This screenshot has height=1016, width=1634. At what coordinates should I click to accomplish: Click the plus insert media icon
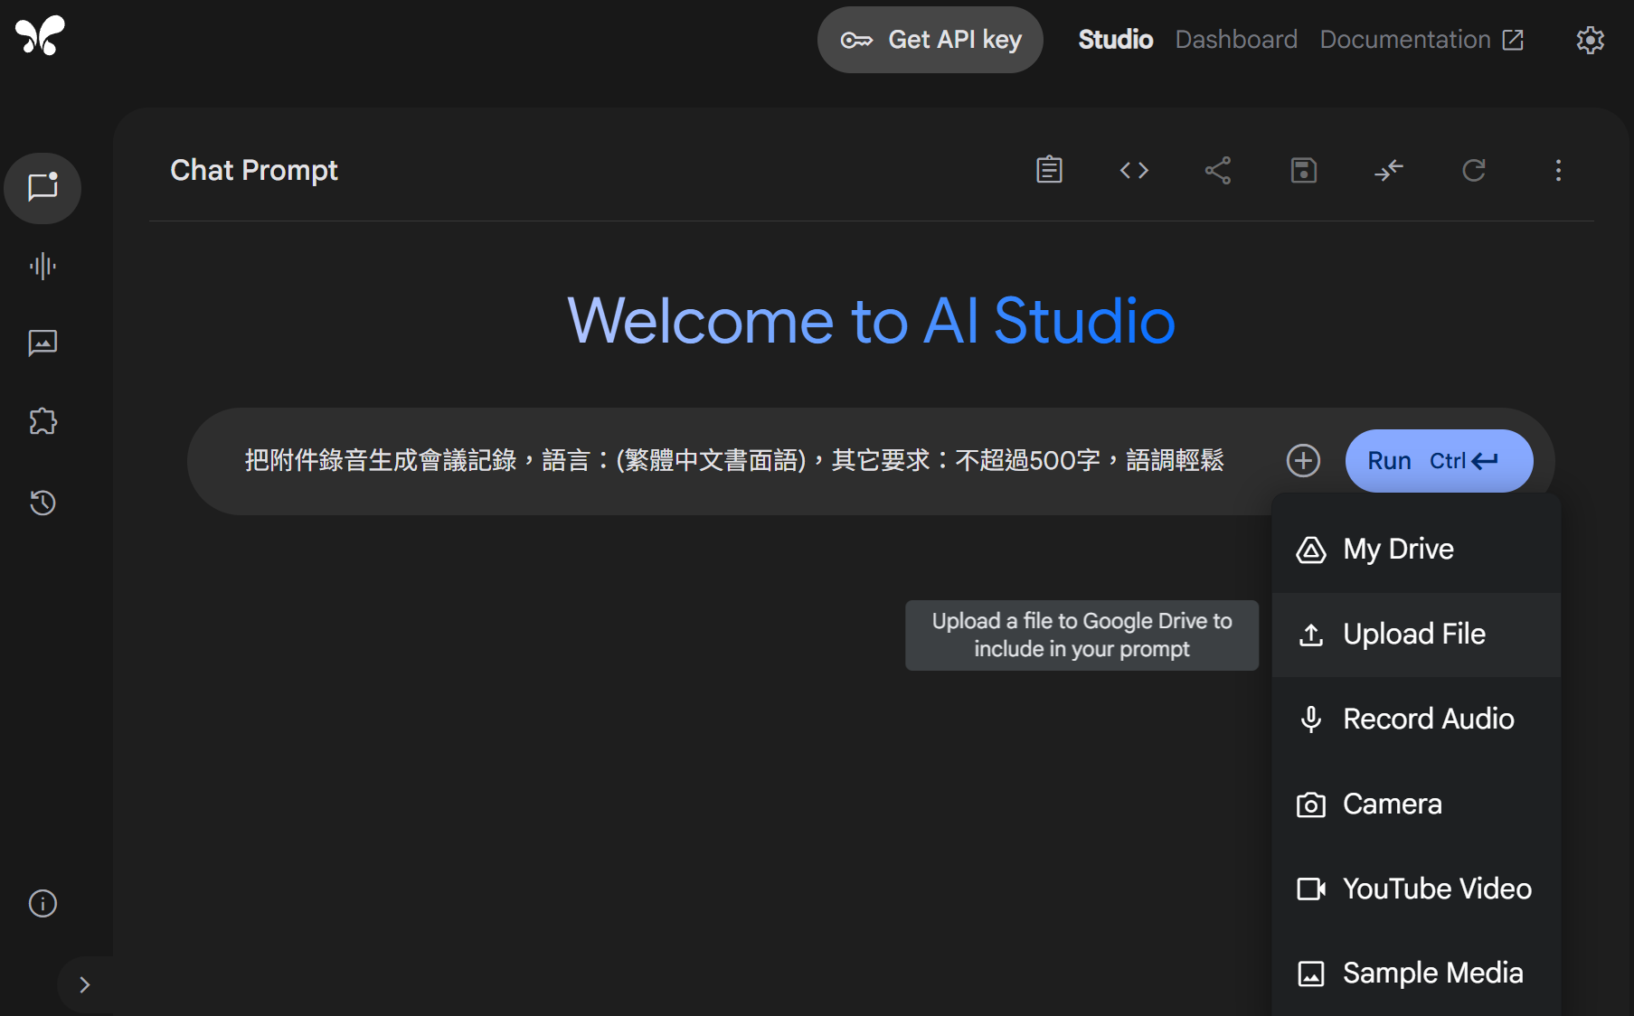[1303, 460]
